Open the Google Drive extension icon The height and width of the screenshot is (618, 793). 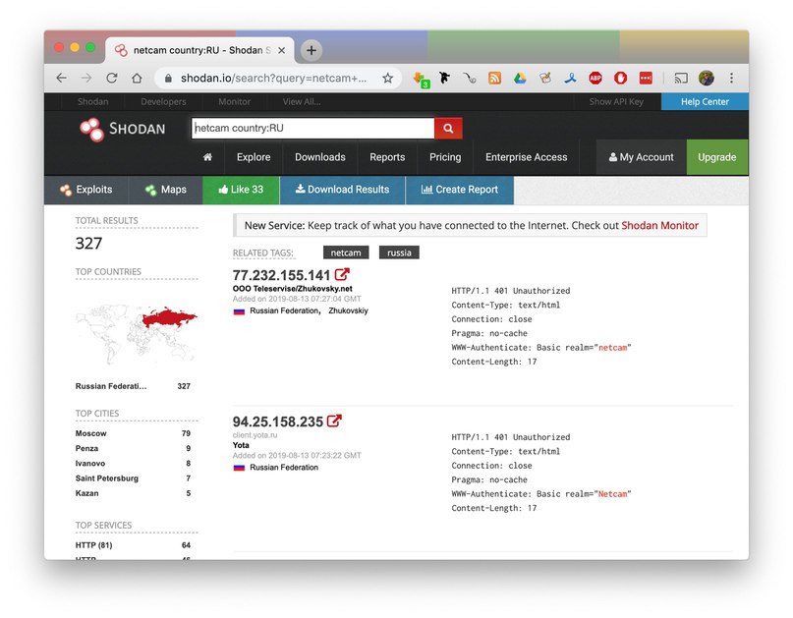[x=520, y=78]
